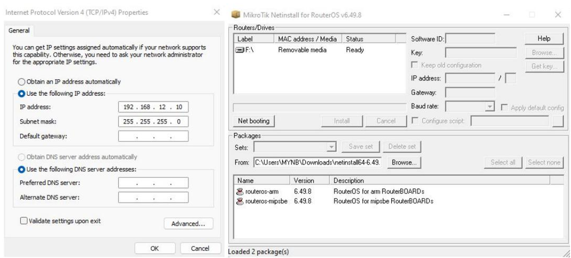The image size is (571, 258).
Task: Focus the Subnet mask field
Action: tap(153, 122)
